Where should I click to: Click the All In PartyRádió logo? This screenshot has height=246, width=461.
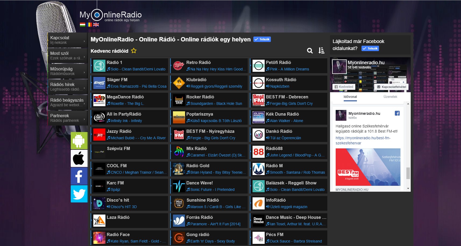(x=99, y=117)
